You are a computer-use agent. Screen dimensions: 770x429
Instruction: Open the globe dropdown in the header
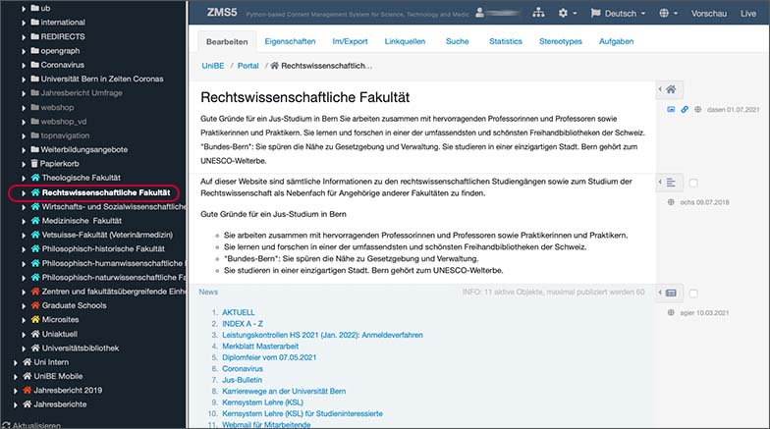coord(668,14)
